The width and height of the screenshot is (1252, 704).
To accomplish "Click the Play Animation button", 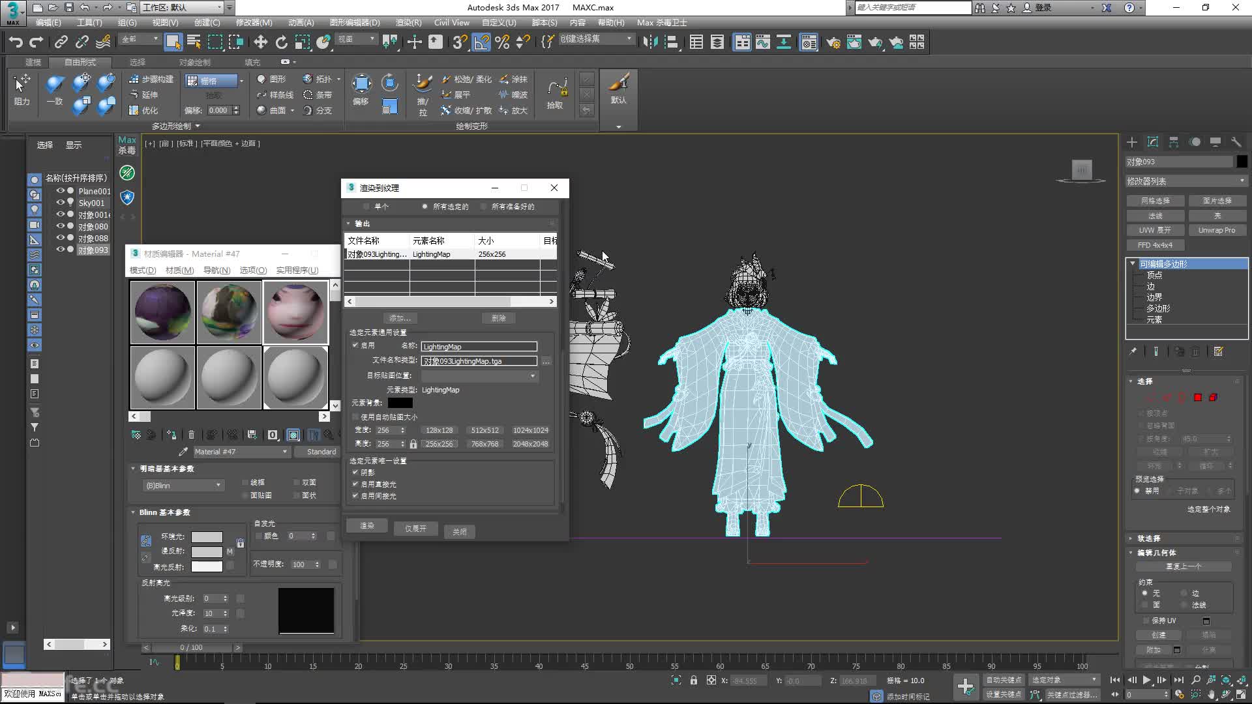I will 1146,680.
